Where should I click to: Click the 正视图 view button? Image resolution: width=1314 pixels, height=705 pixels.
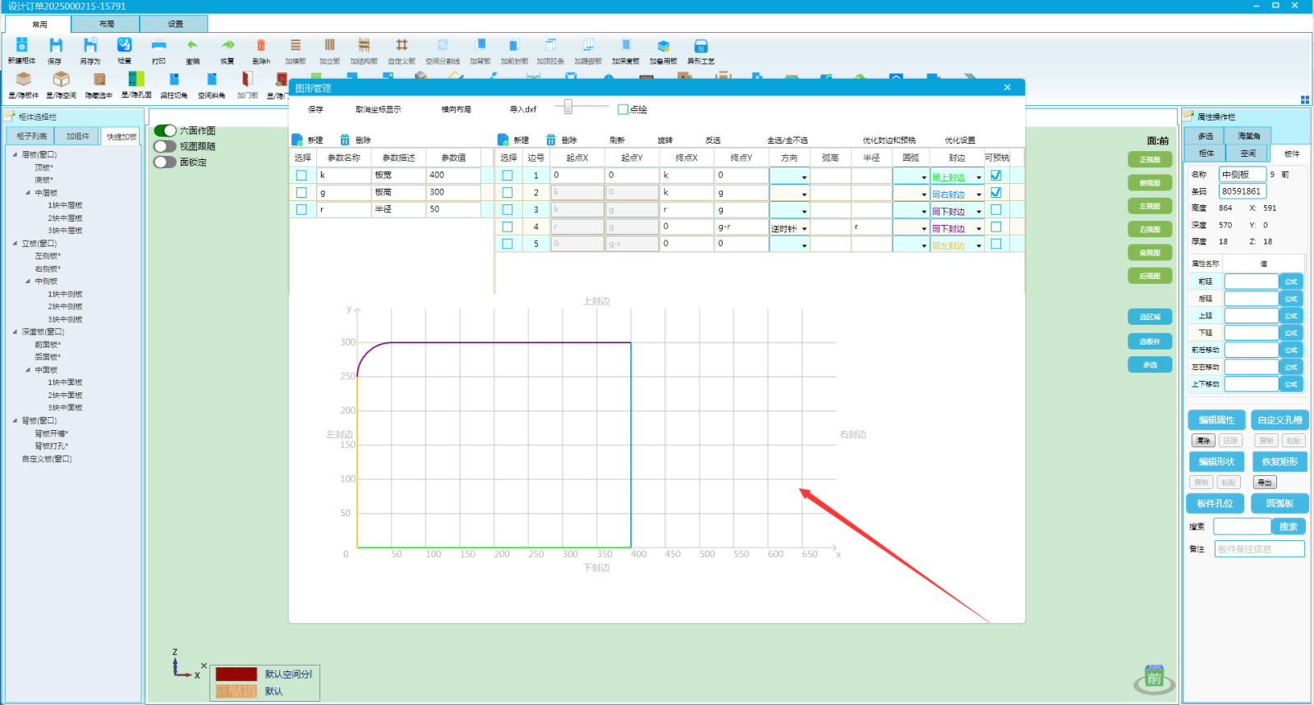(x=1150, y=160)
